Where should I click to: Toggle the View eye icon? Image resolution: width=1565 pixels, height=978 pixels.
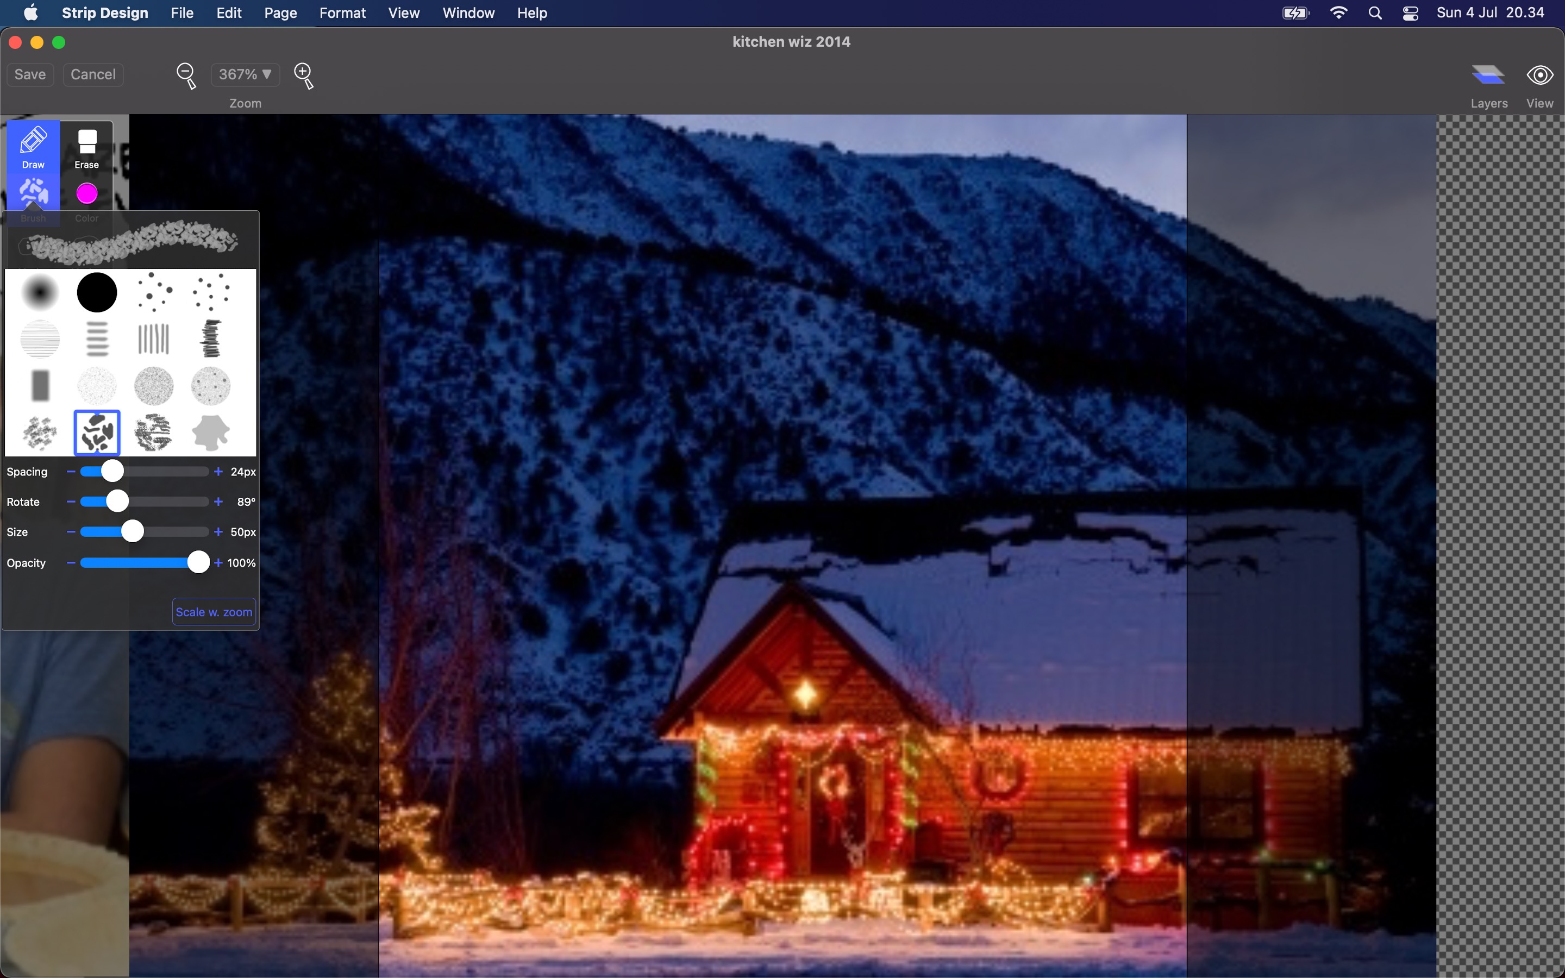(x=1539, y=76)
